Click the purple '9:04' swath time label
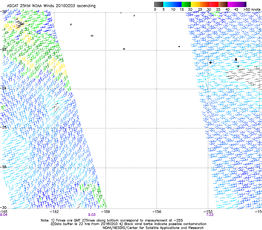Image resolution: width=262 pixels, height=230 pixels. coord(4,215)
